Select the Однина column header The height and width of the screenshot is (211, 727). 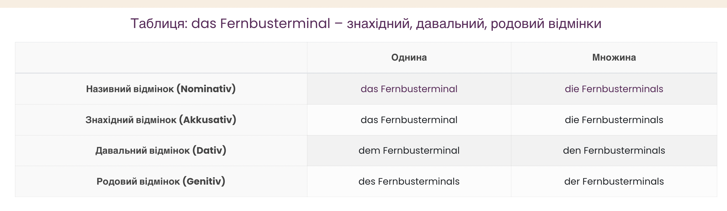[409, 58]
